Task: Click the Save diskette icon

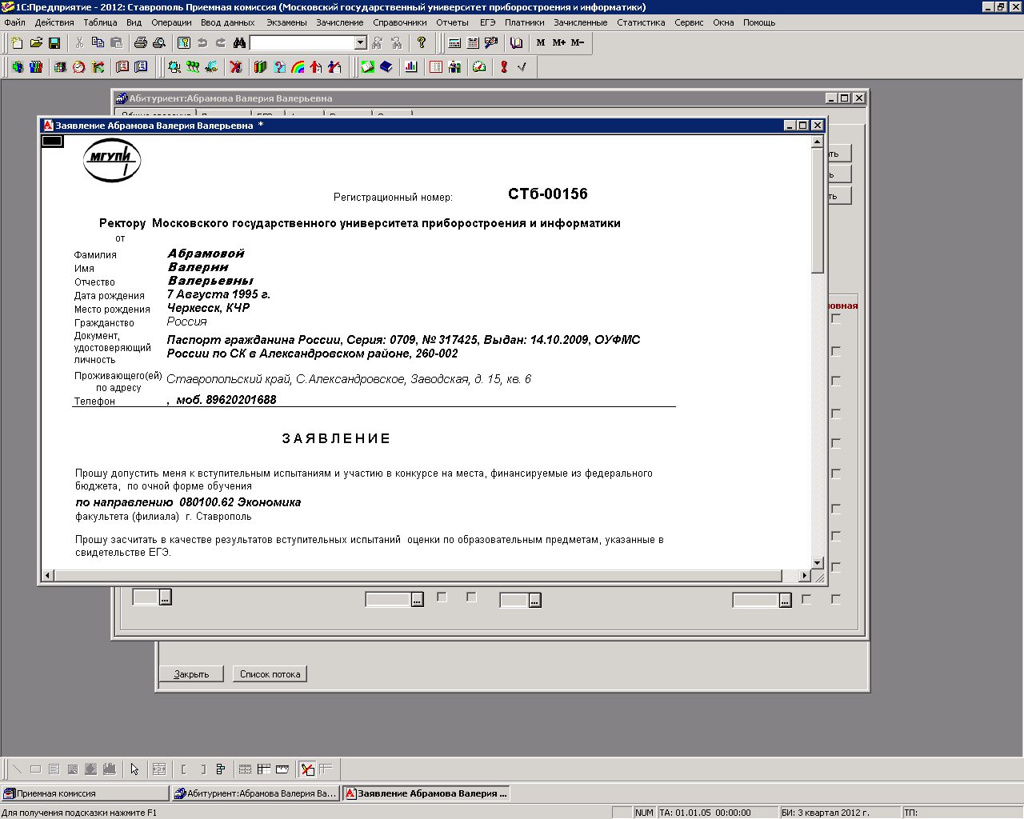Action: (54, 42)
